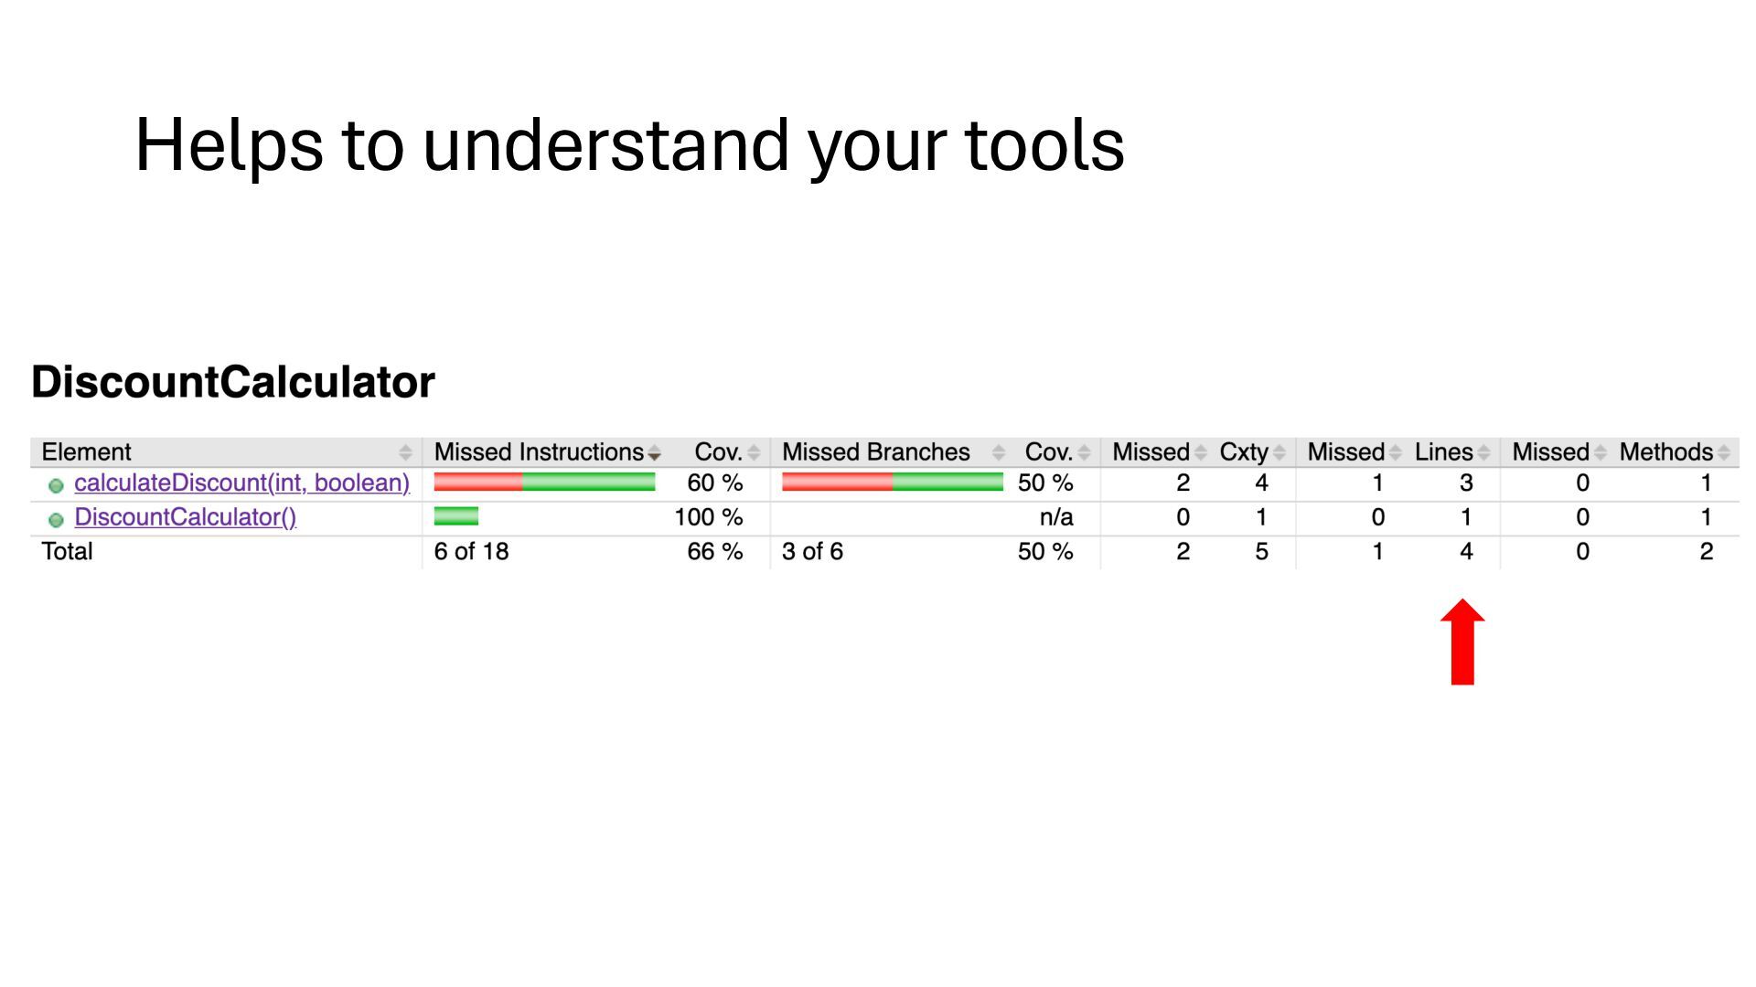
Task: Sort by Element column arrows
Action: (x=405, y=452)
